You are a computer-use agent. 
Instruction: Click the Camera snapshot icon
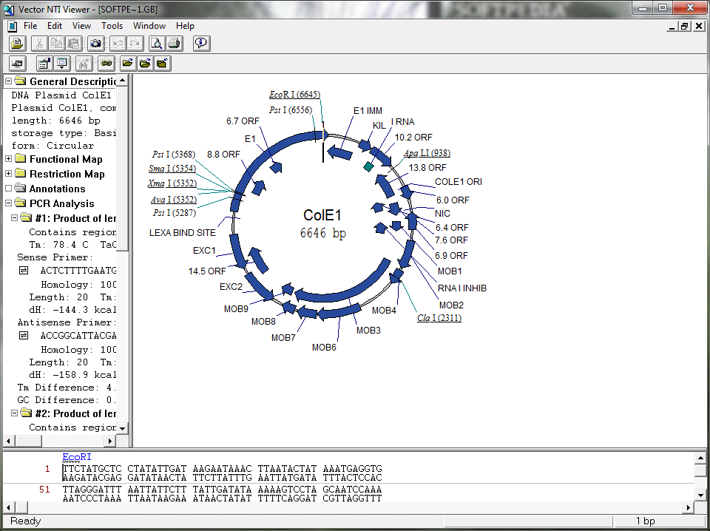tap(95, 44)
